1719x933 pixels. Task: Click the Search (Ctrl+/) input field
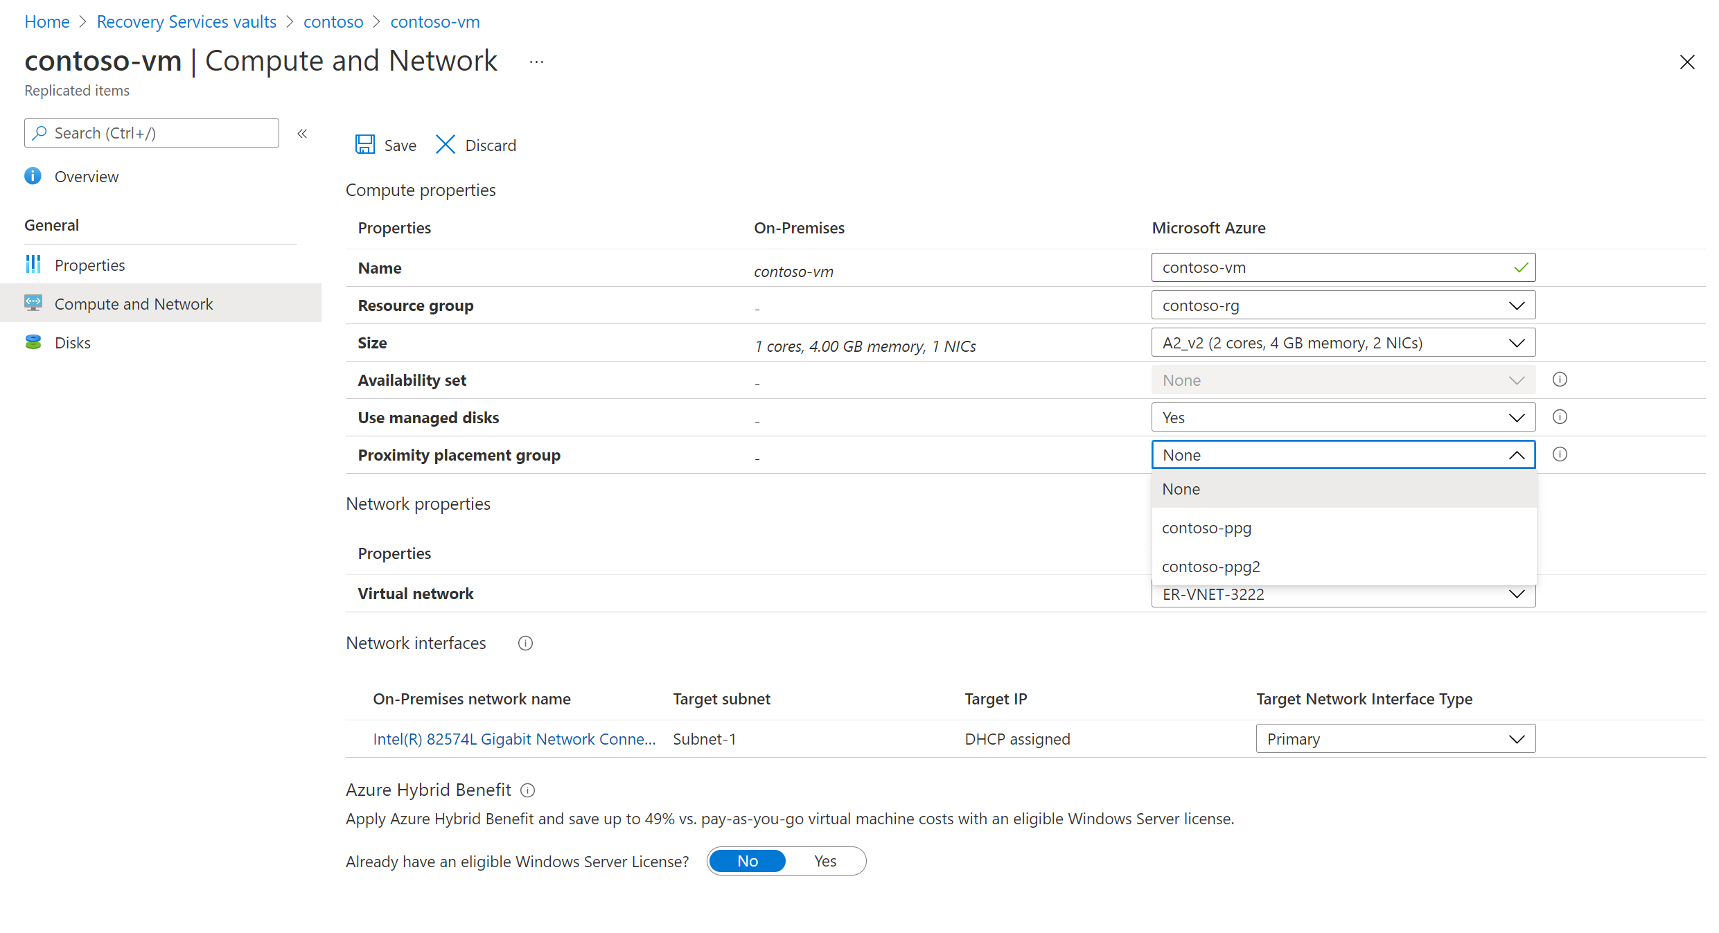tap(152, 133)
